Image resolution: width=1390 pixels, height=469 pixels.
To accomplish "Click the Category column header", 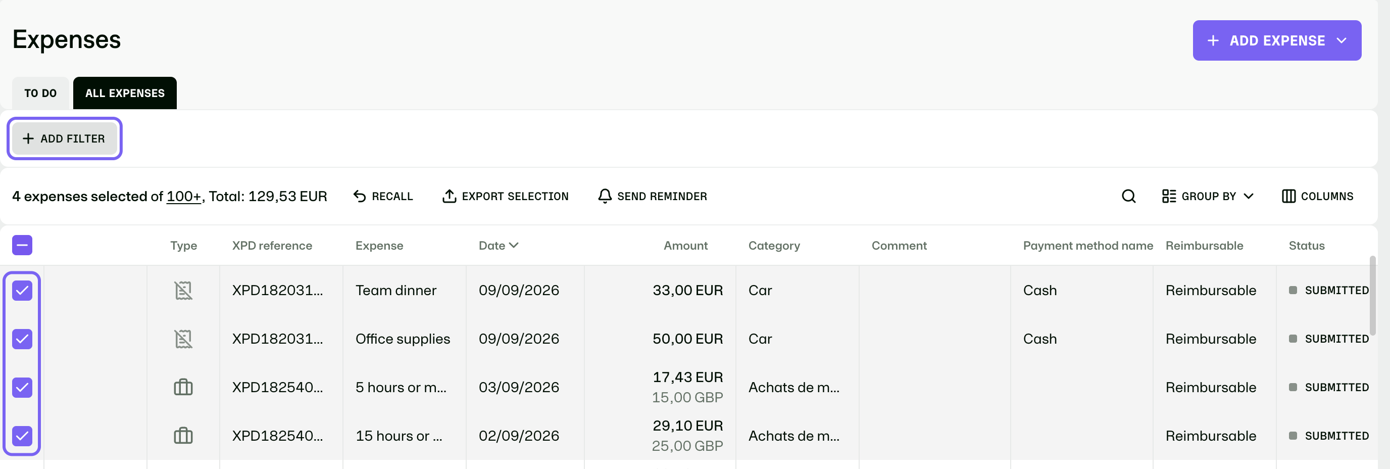I will click(774, 246).
